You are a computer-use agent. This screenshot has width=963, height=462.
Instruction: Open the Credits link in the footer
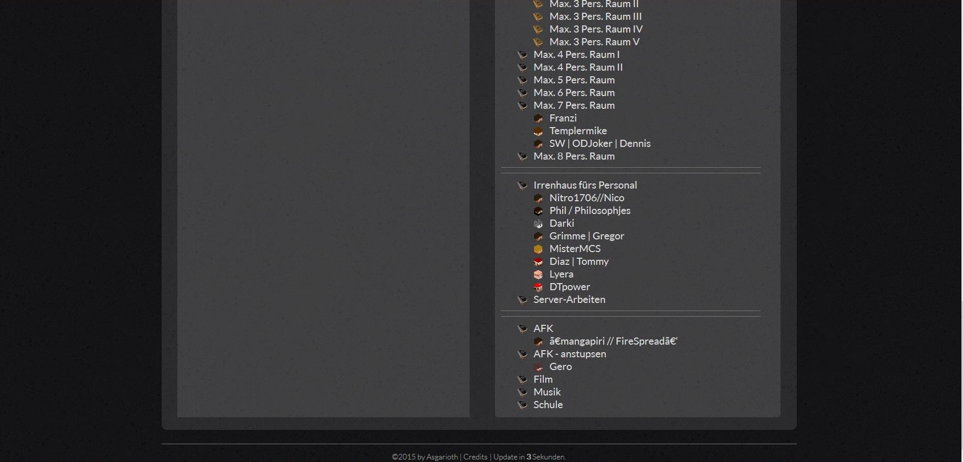point(475,457)
